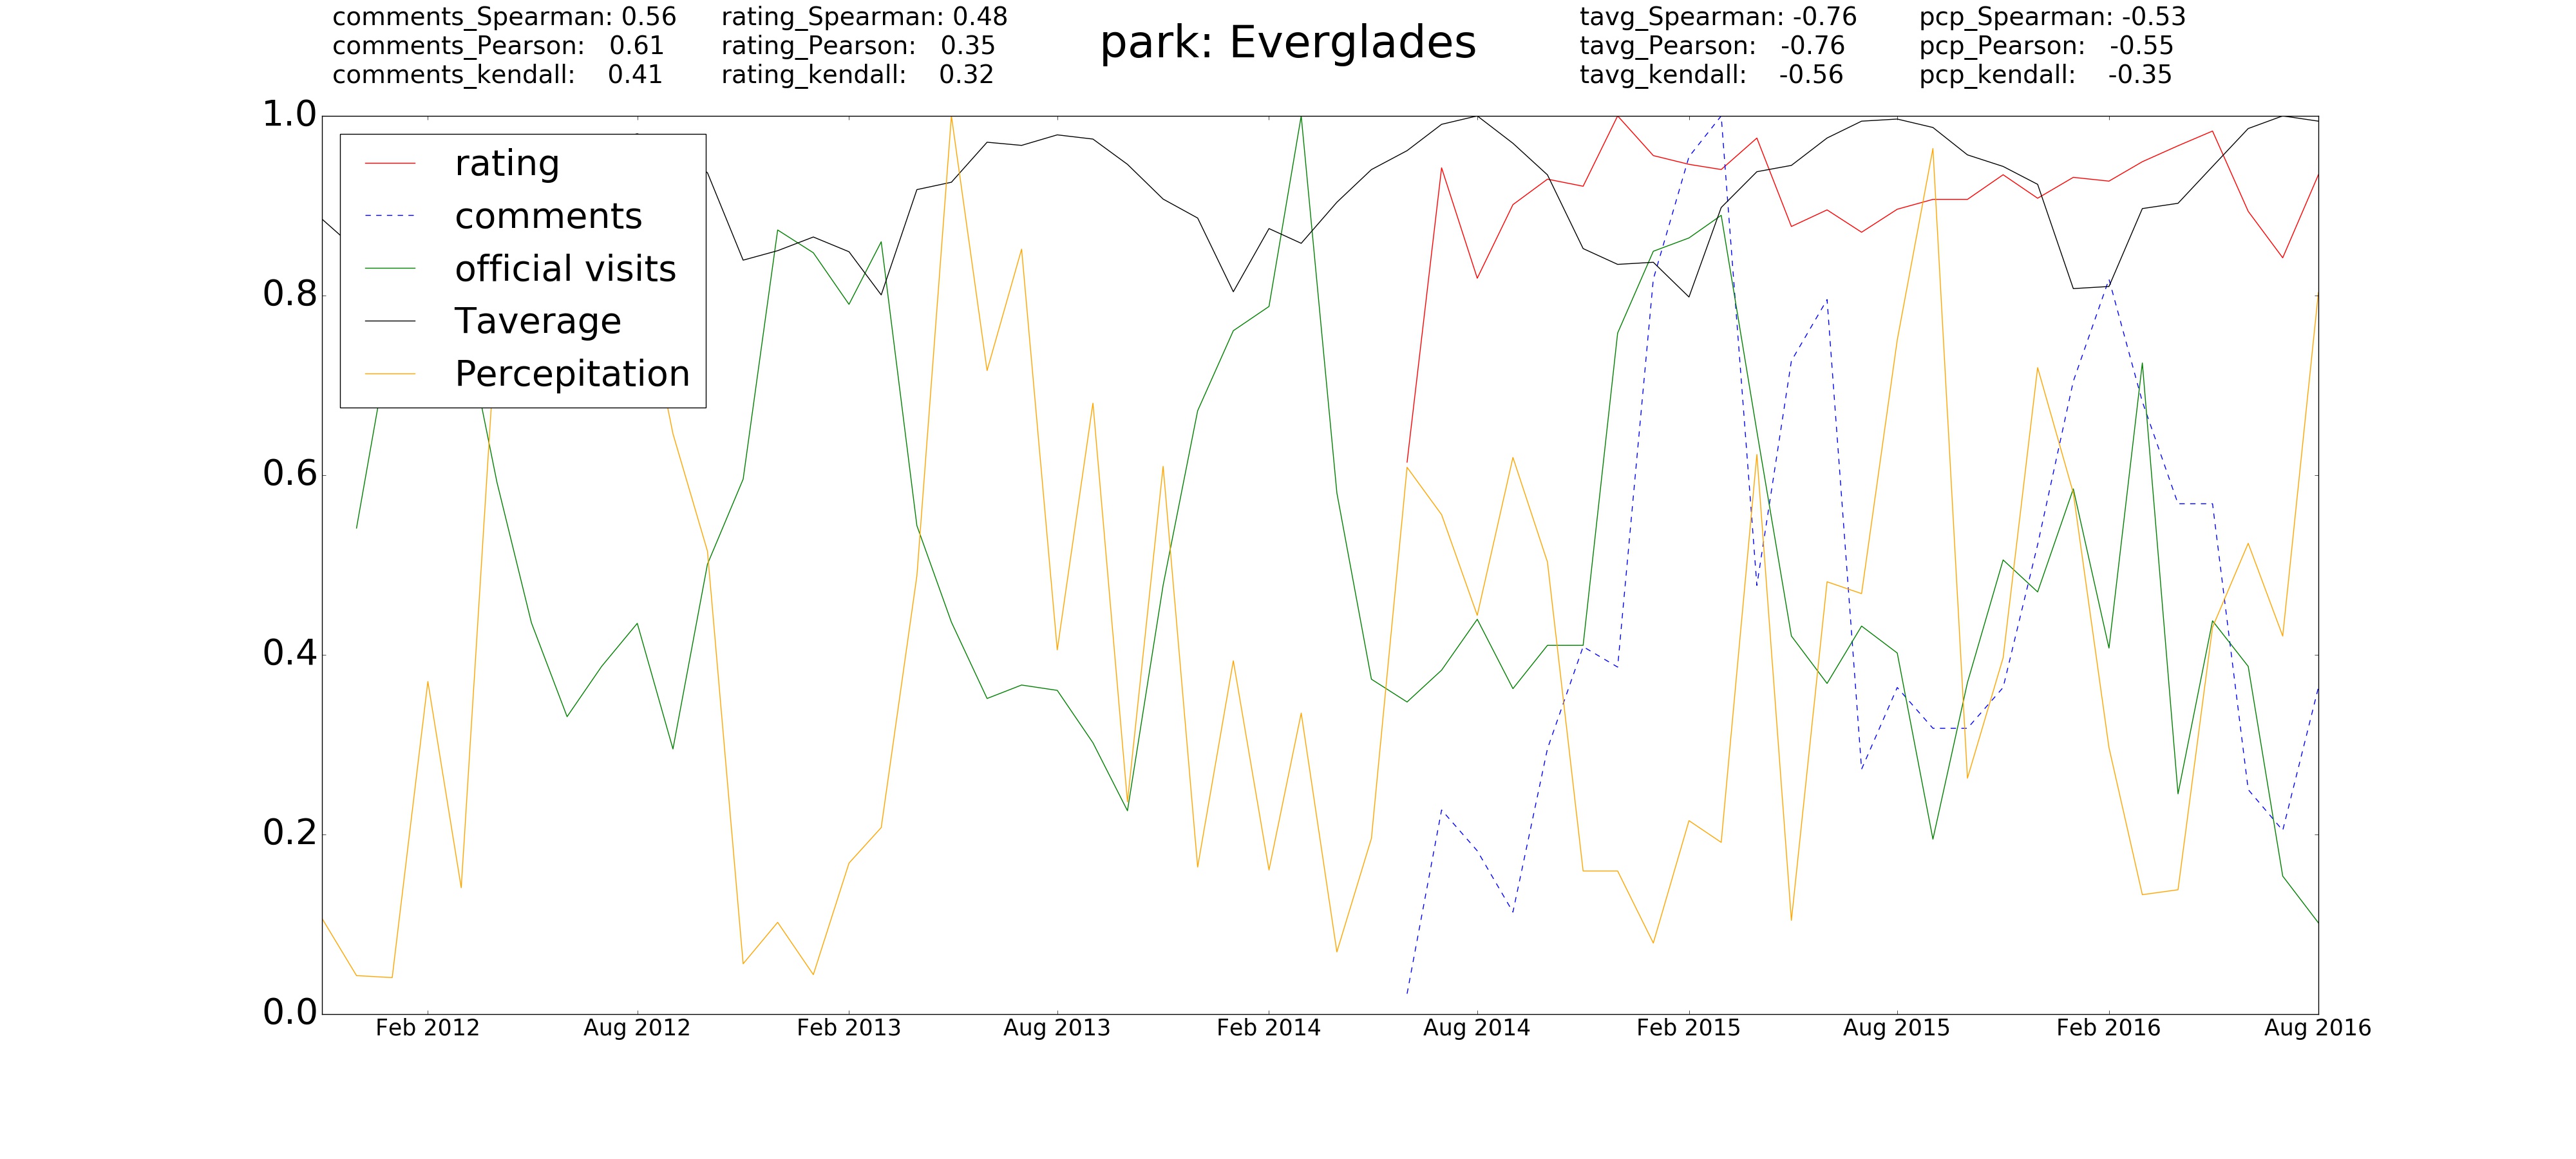Click the 'Aug 2016' x-axis tick label

pyautogui.click(x=2317, y=1028)
